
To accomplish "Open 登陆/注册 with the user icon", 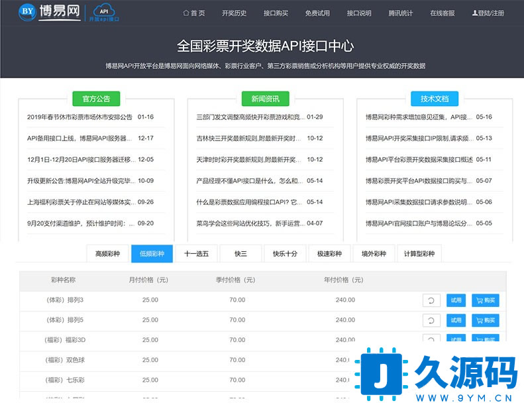I will click(x=488, y=13).
